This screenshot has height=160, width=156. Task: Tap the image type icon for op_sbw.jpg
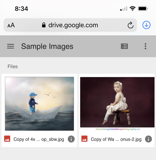[x=7, y=139]
